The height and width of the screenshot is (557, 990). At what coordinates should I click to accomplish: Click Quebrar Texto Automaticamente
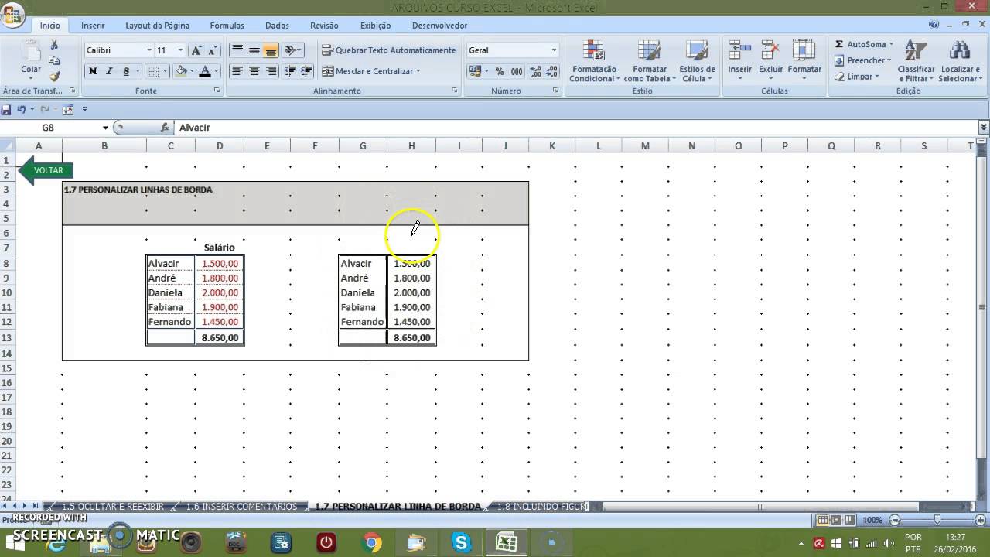(388, 50)
